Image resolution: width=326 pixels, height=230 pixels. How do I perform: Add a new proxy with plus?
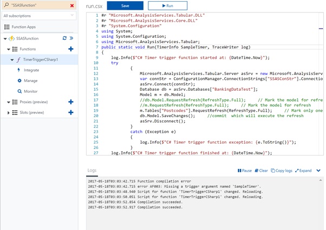point(71,102)
